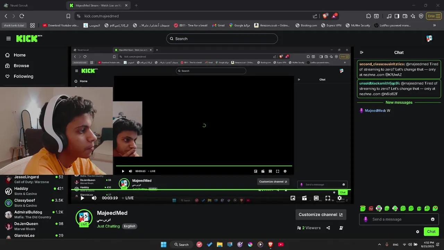Image resolution: width=444 pixels, height=250 pixels.
Task: Toggle Brave Shields for this site
Action: click(x=325, y=16)
